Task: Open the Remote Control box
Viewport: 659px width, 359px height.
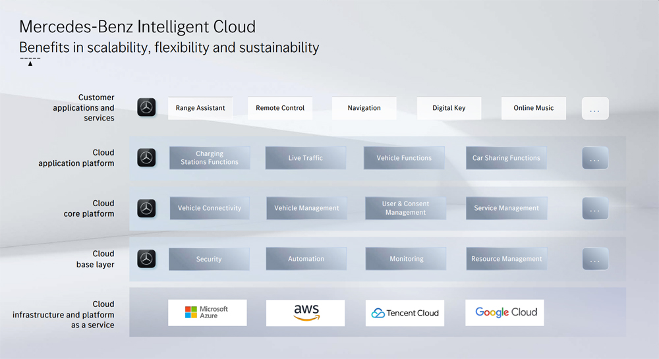Action: click(280, 108)
